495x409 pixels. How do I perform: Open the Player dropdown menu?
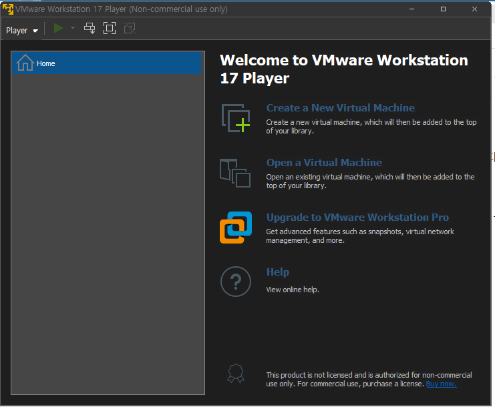[x=22, y=30]
